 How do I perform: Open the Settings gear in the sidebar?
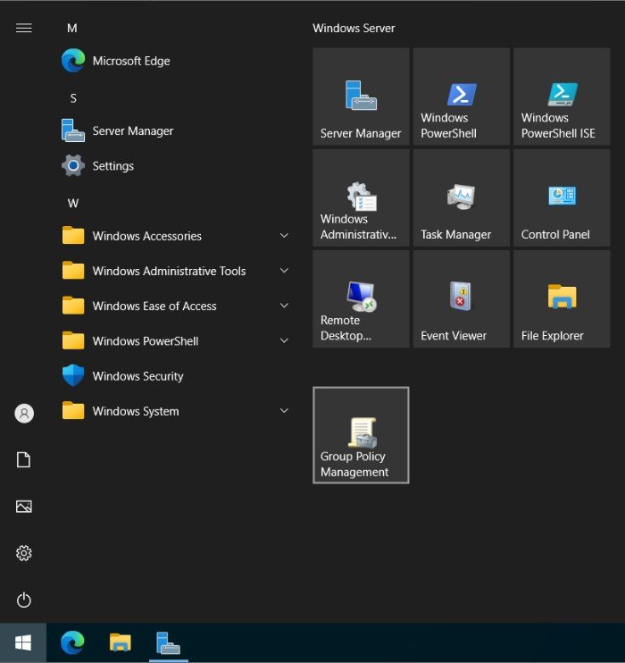point(24,553)
